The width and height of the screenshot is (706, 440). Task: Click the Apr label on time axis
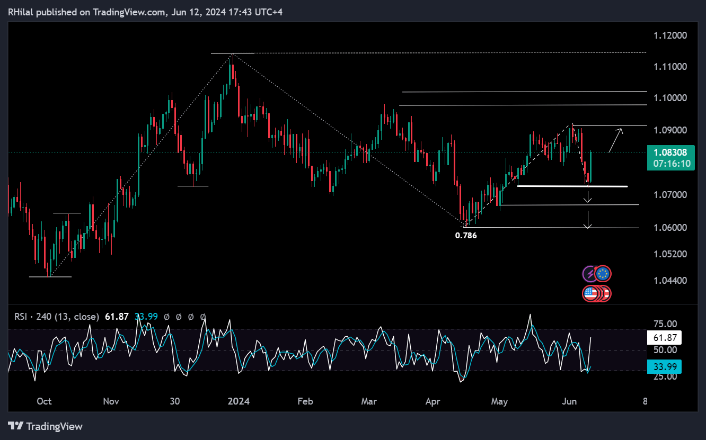point(433,401)
